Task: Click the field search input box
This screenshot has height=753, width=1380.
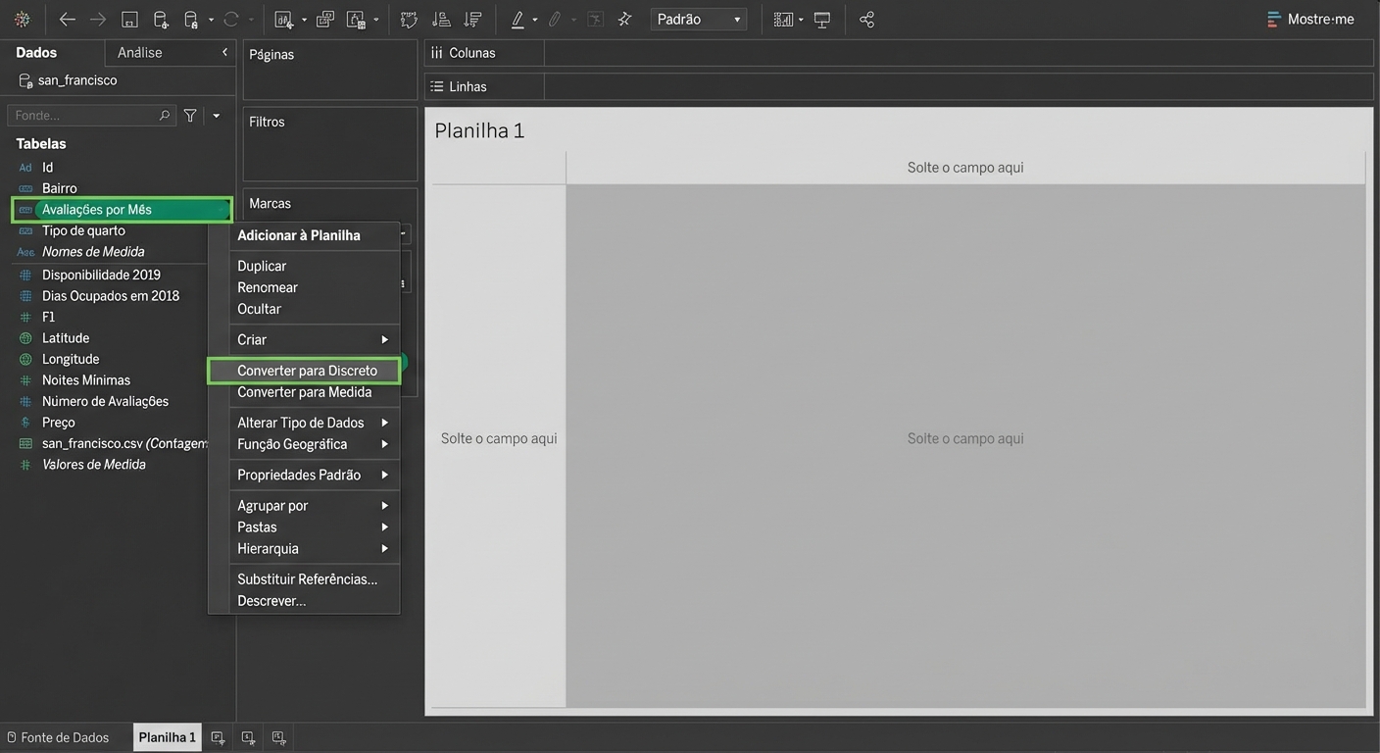Action: (83, 116)
